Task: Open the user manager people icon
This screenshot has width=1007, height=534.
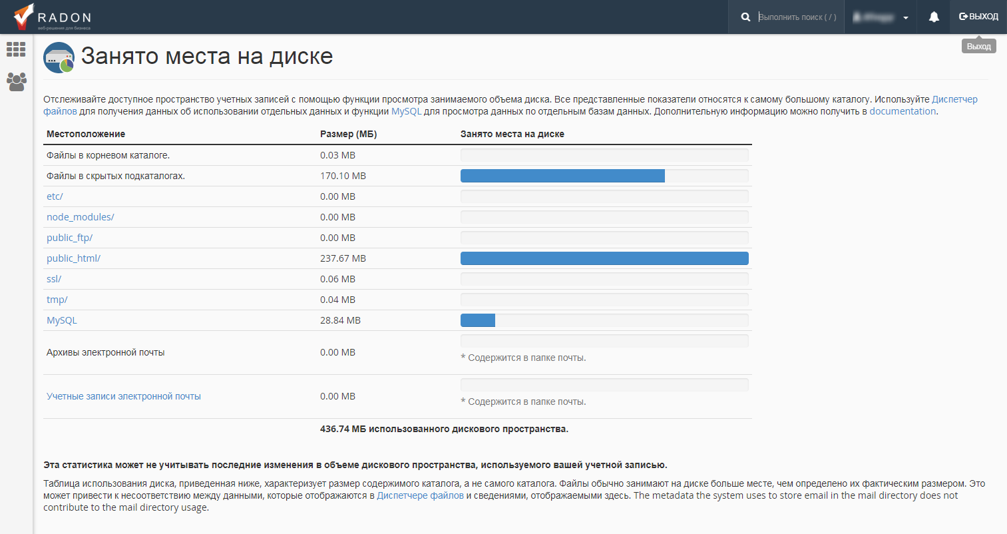Action: pos(16,81)
